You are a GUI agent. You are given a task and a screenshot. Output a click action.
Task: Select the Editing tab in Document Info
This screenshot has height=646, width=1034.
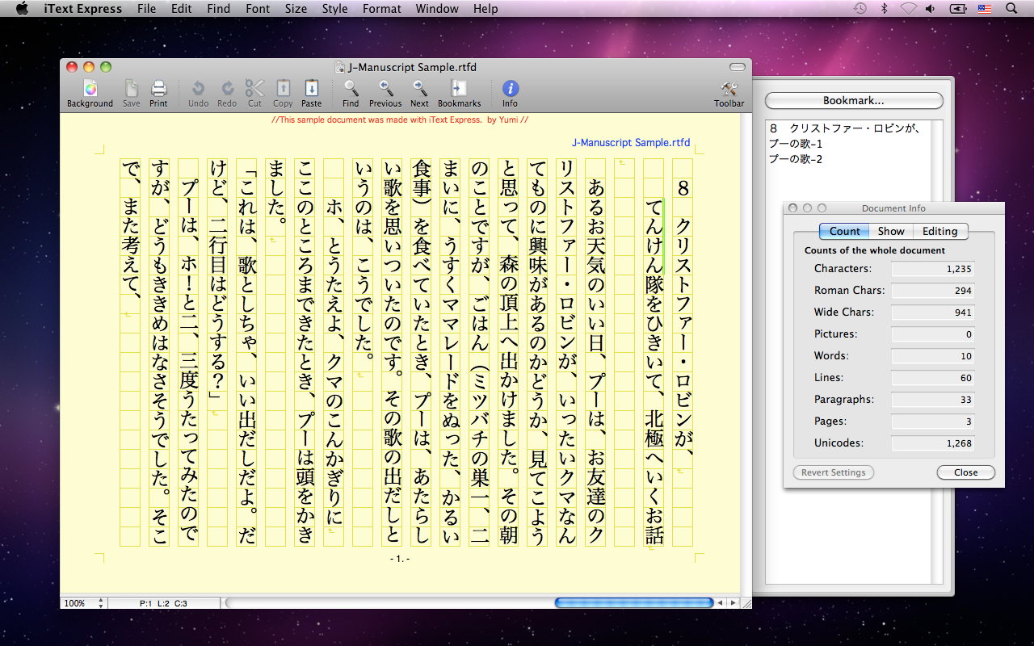coord(939,231)
